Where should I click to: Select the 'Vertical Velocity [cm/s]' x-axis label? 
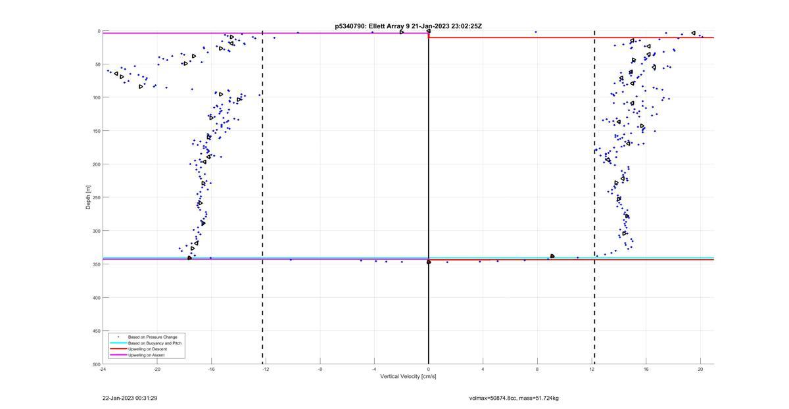point(408,377)
